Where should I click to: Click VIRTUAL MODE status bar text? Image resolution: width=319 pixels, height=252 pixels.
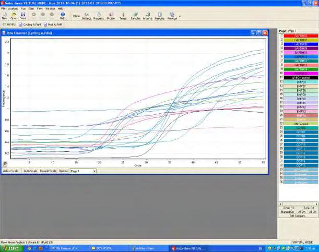[x=302, y=242]
